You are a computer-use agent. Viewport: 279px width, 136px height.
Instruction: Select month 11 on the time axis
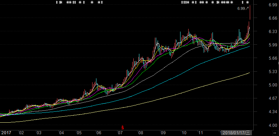pos(201,133)
